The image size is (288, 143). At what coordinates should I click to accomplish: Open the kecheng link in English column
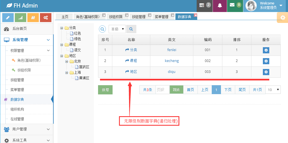coord(172,61)
